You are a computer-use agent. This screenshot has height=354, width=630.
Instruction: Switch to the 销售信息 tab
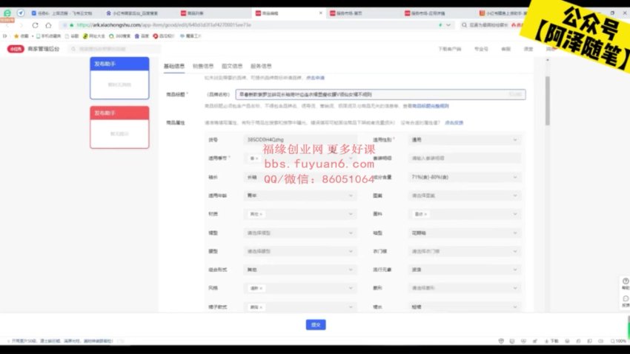pyautogui.click(x=203, y=67)
